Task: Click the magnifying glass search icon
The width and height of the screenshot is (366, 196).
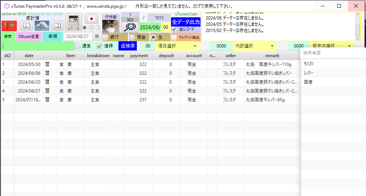Action: coord(130,28)
